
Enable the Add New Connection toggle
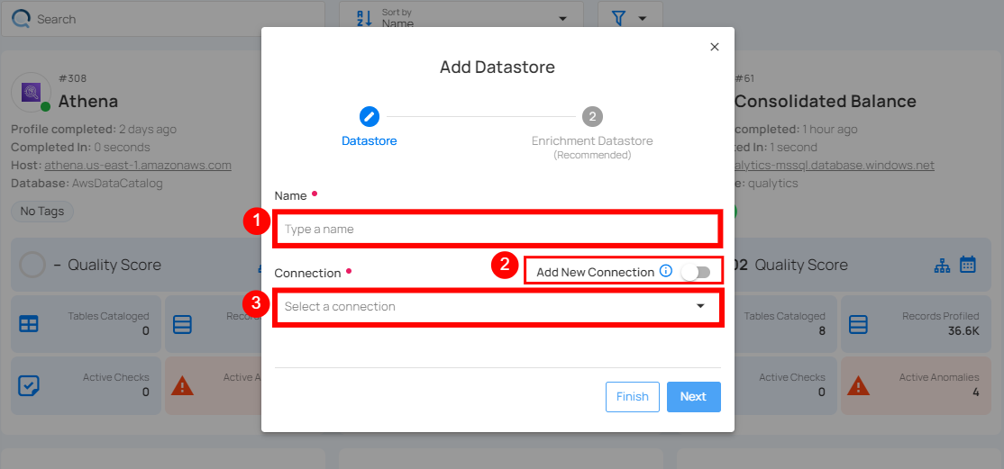click(x=695, y=272)
